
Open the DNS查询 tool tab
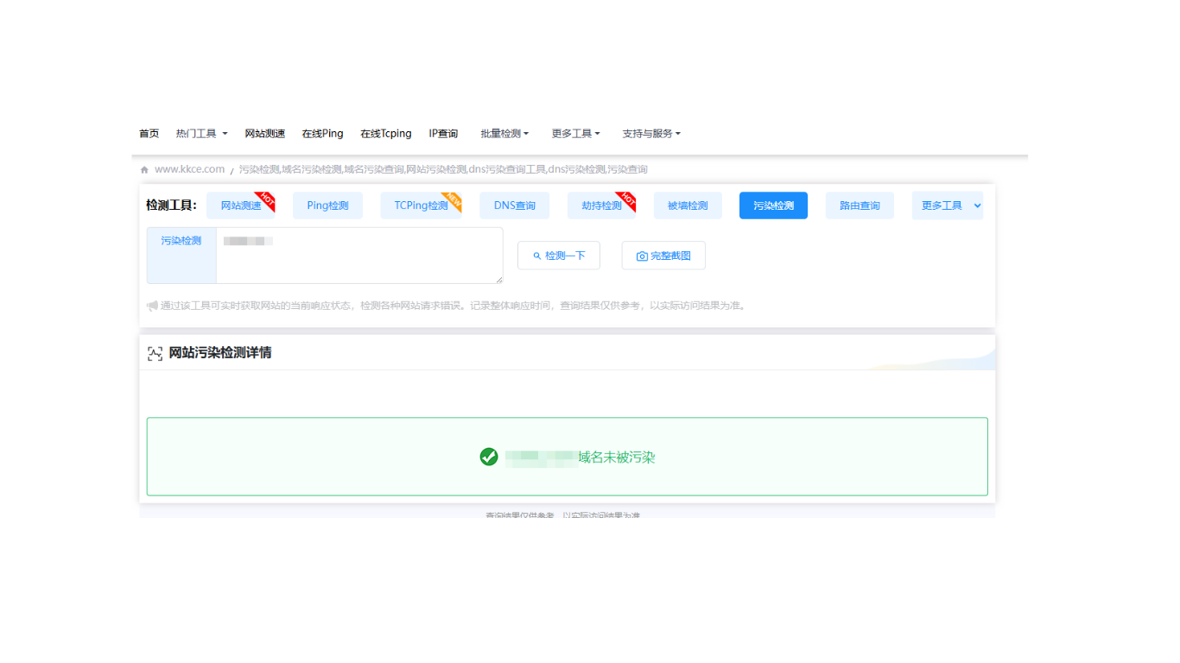coord(514,205)
